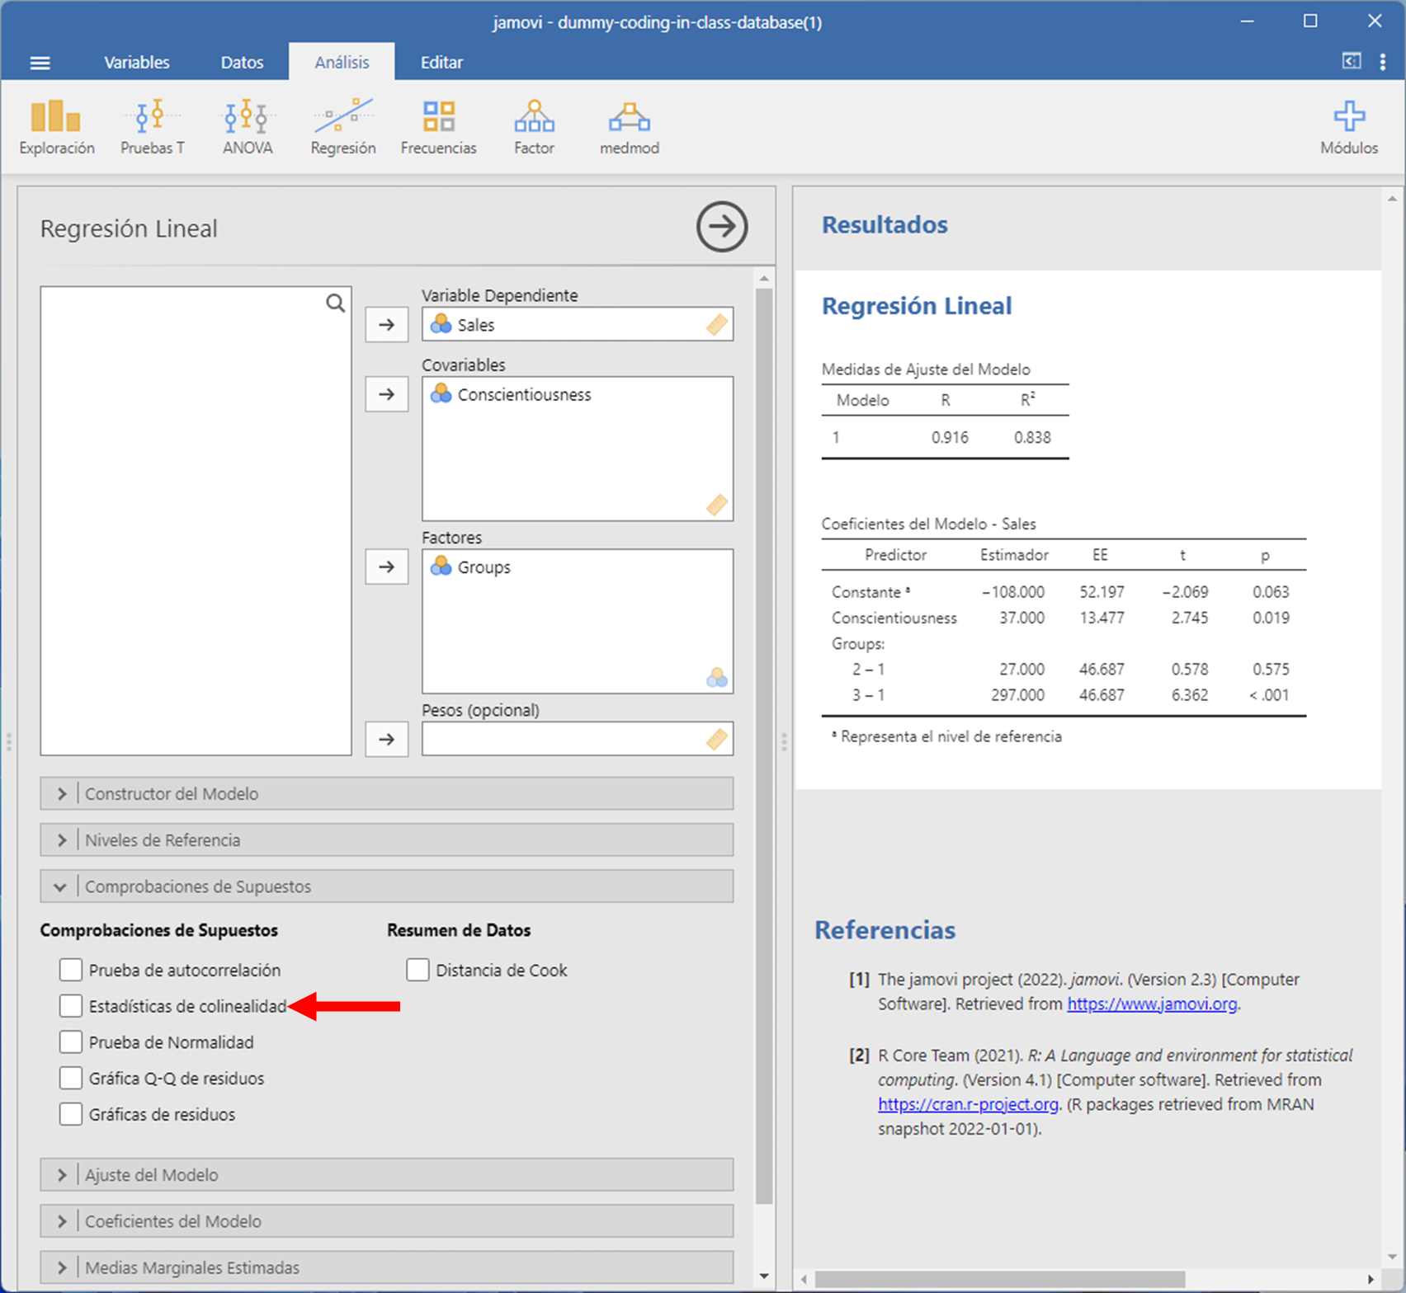Click the Módulos plus icon
Viewport: 1406px width, 1293px height.
point(1348,118)
